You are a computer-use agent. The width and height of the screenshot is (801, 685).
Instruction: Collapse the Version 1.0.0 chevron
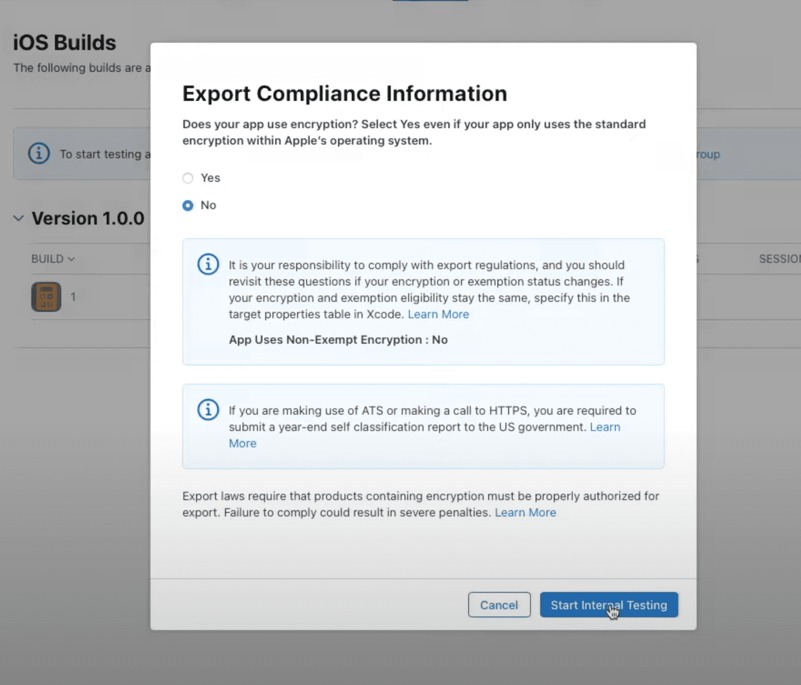pos(19,218)
